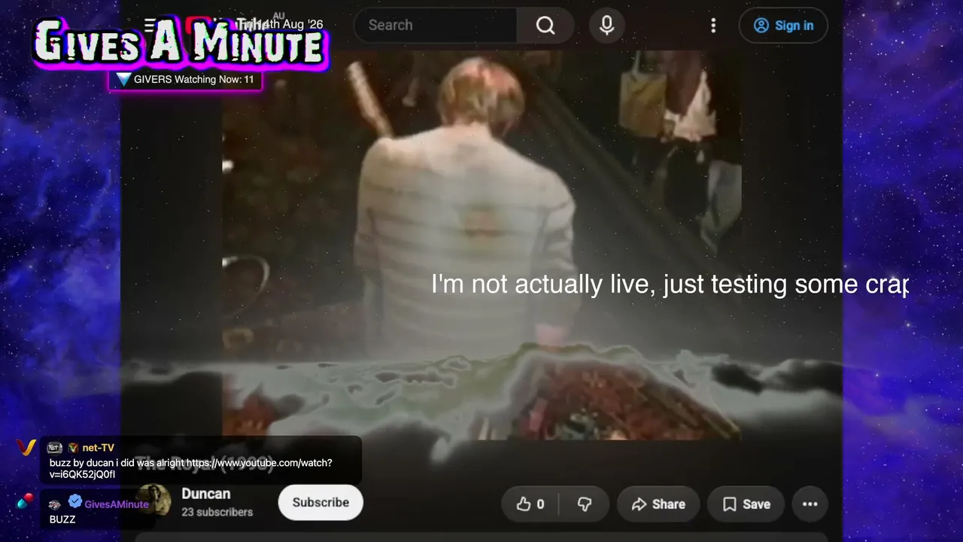This screenshot has height=542, width=963.
Task: Share the video using the Share button
Action: (x=658, y=504)
